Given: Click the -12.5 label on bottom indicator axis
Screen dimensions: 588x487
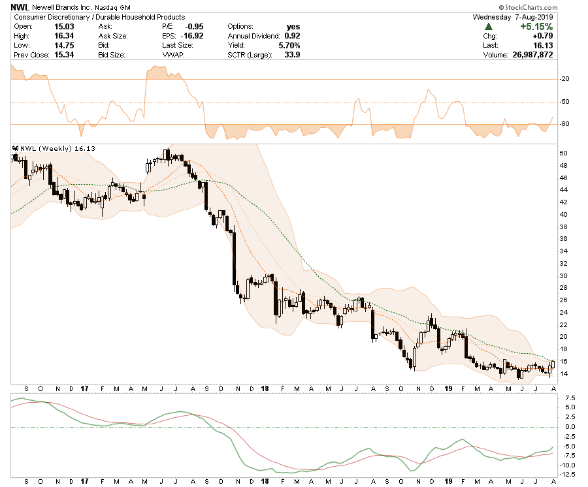Looking at the screenshot, I should (x=567, y=475).
